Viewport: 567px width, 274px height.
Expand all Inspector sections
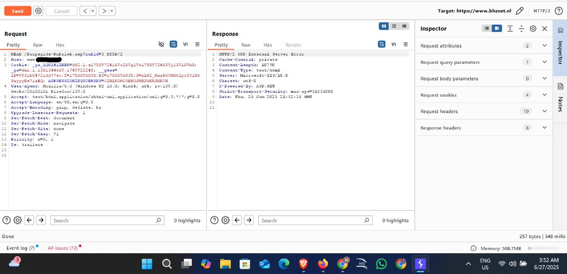point(510,28)
